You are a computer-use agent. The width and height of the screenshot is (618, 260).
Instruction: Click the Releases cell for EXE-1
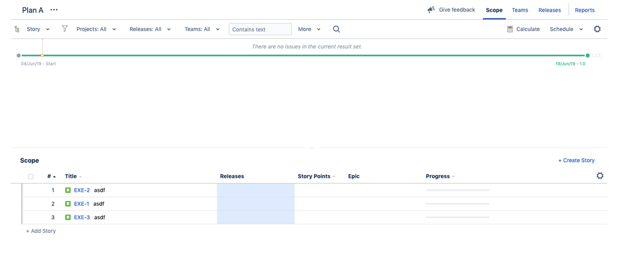pos(256,204)
